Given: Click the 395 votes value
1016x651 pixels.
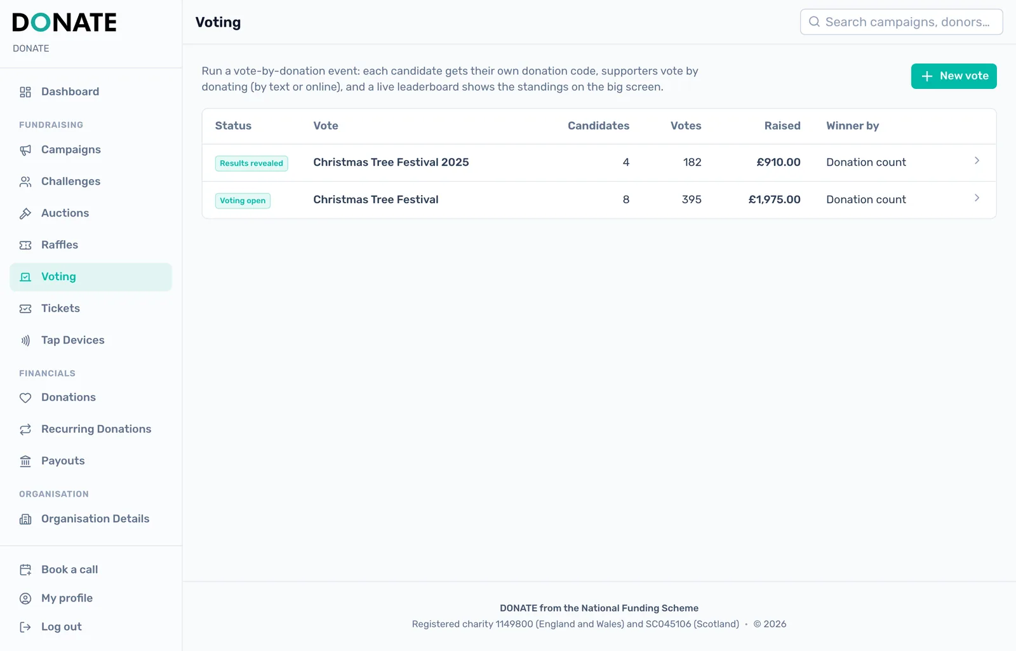Looking at the screenshot, I should coord(692,199).
